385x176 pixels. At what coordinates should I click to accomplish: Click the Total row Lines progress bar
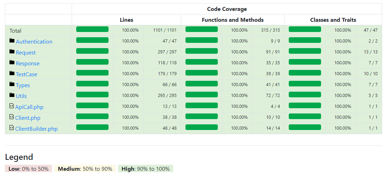pos(92,29)
